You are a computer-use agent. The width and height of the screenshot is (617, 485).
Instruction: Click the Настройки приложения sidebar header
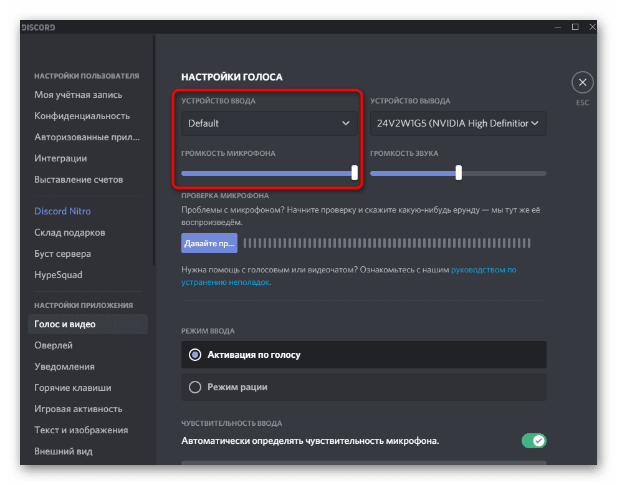[x=84, y=305]
